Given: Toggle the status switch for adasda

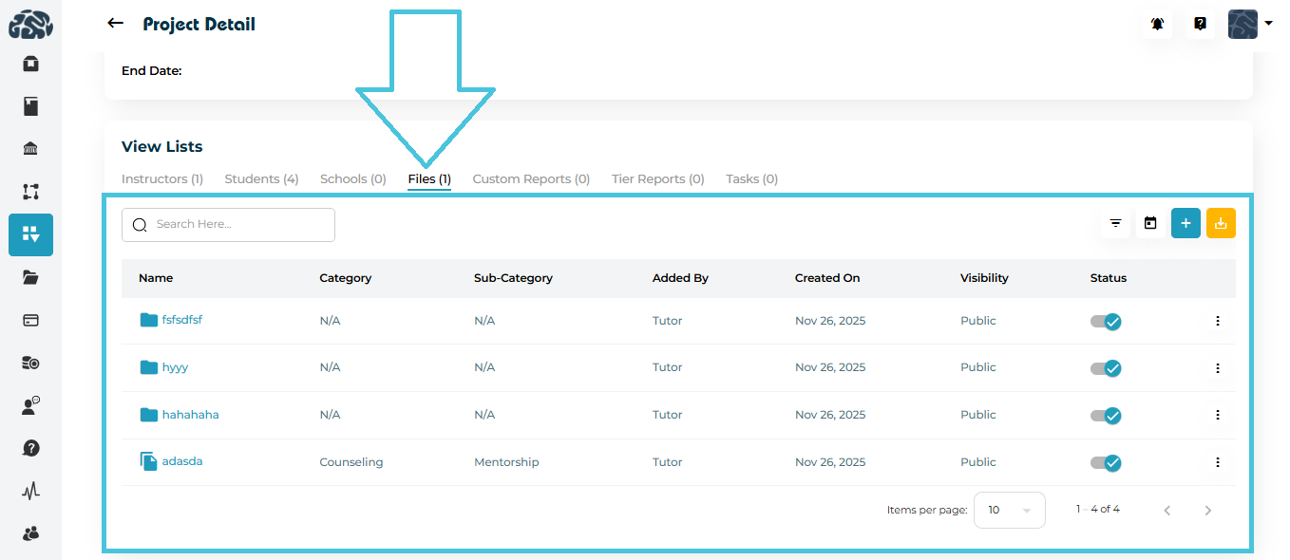Looking at the screenshot, I should click(1106, 462).
